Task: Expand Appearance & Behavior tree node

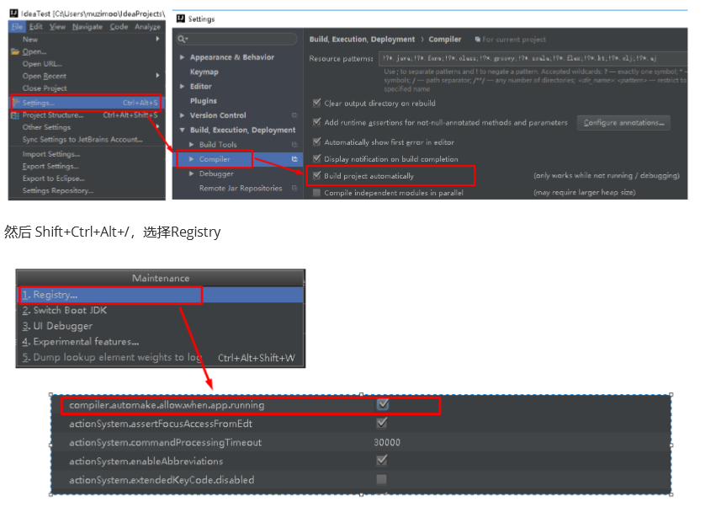Action: tap(182, 57)
